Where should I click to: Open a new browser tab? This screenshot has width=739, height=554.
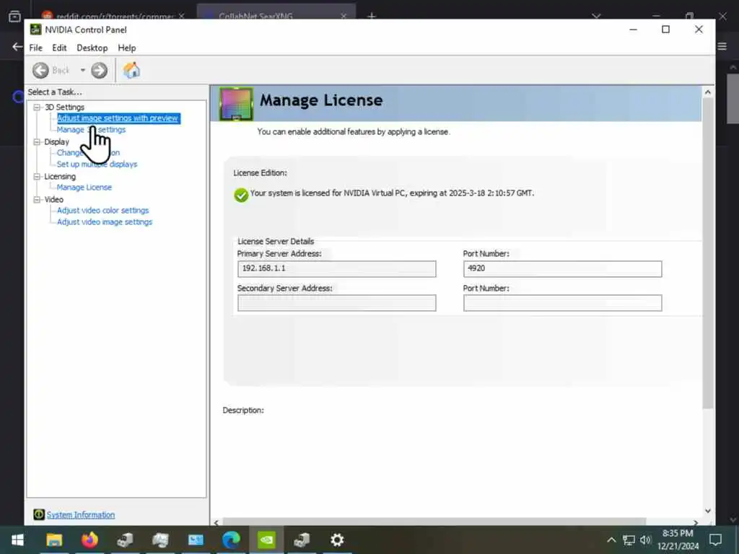372,16
